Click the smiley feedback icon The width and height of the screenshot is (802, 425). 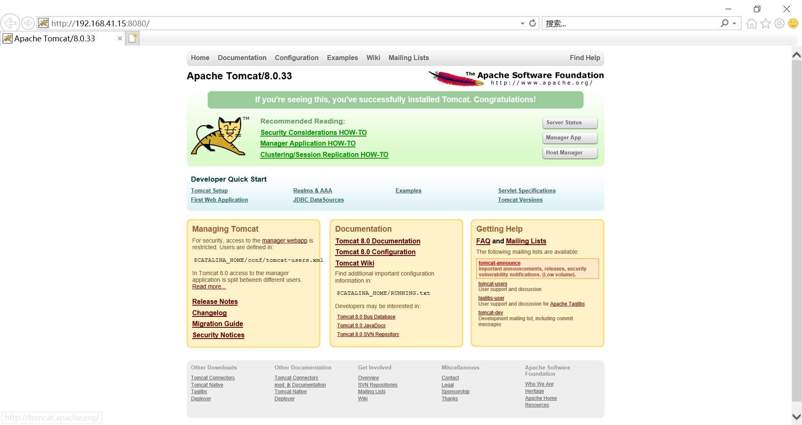(793, 23)
